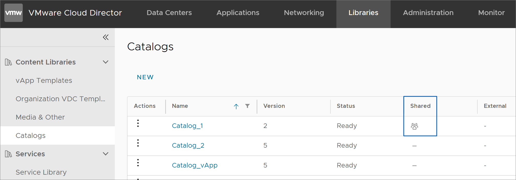Navigate to vApp Templates
Image resolution: width=516 pixels, height=180 pixels.
[x=44, y=81]
